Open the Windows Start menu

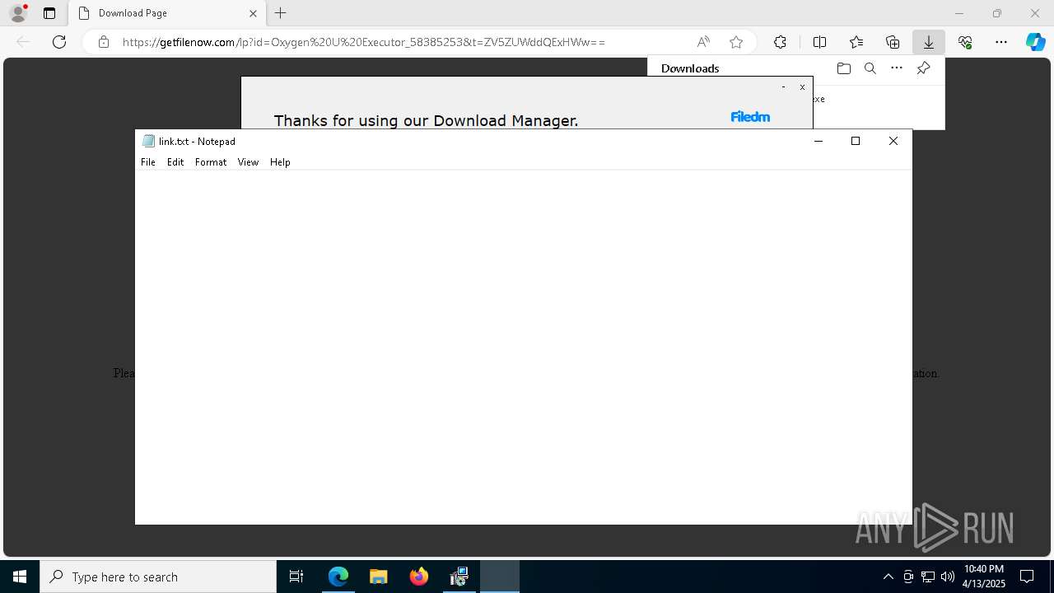point(20,577)
